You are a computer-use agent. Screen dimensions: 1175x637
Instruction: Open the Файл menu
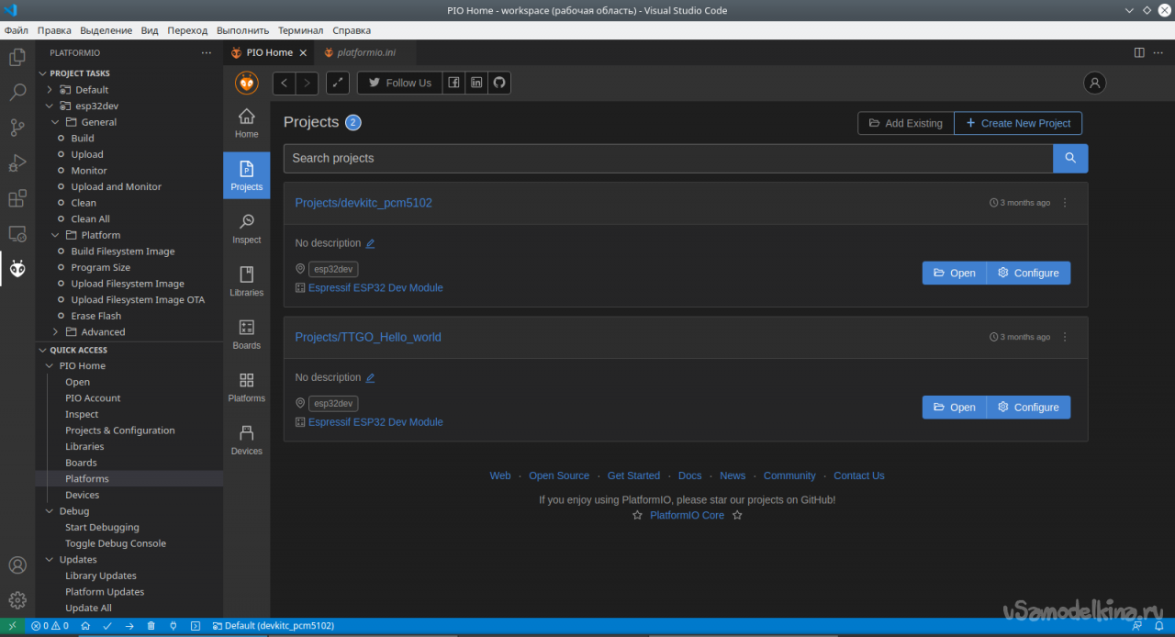[16, 30]
